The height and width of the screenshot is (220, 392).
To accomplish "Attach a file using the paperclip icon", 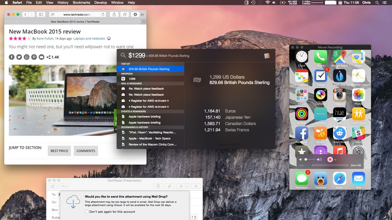I will tap(169, 186).
